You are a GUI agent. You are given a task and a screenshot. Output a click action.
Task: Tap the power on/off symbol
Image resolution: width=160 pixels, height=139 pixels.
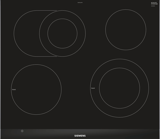[x=22, y=131]
